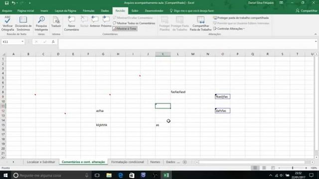
Task: Open File Explorer from taskbar
Action: [x=109, y=175]
